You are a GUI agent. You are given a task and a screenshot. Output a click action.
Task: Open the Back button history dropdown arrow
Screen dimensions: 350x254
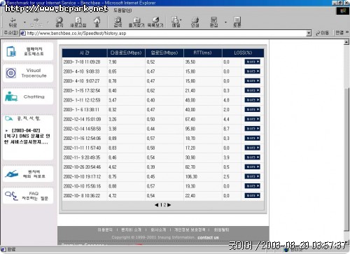24,22
